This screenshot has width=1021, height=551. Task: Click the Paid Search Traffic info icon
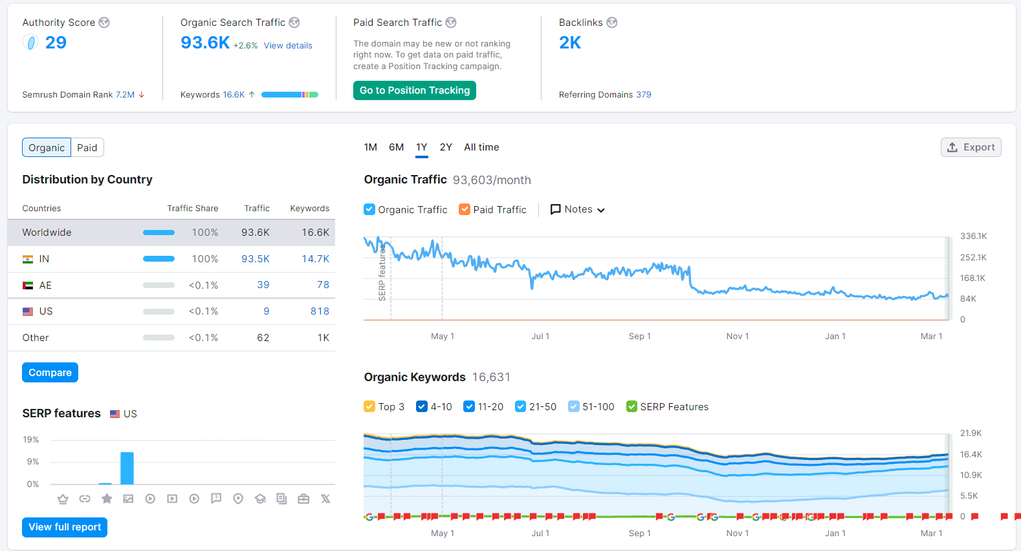point(451,23)
